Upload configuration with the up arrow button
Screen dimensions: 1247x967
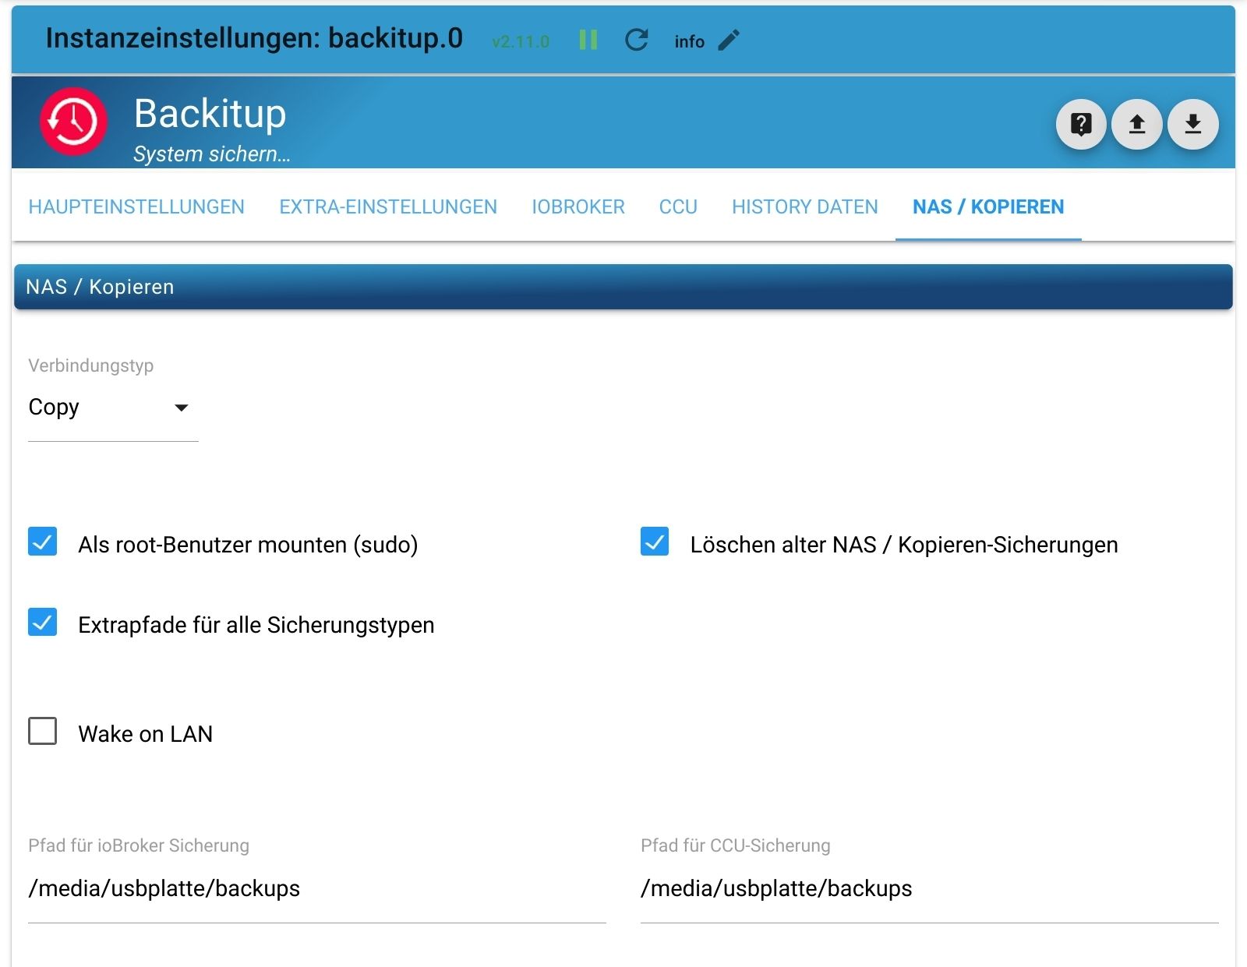pos(1137,124)
